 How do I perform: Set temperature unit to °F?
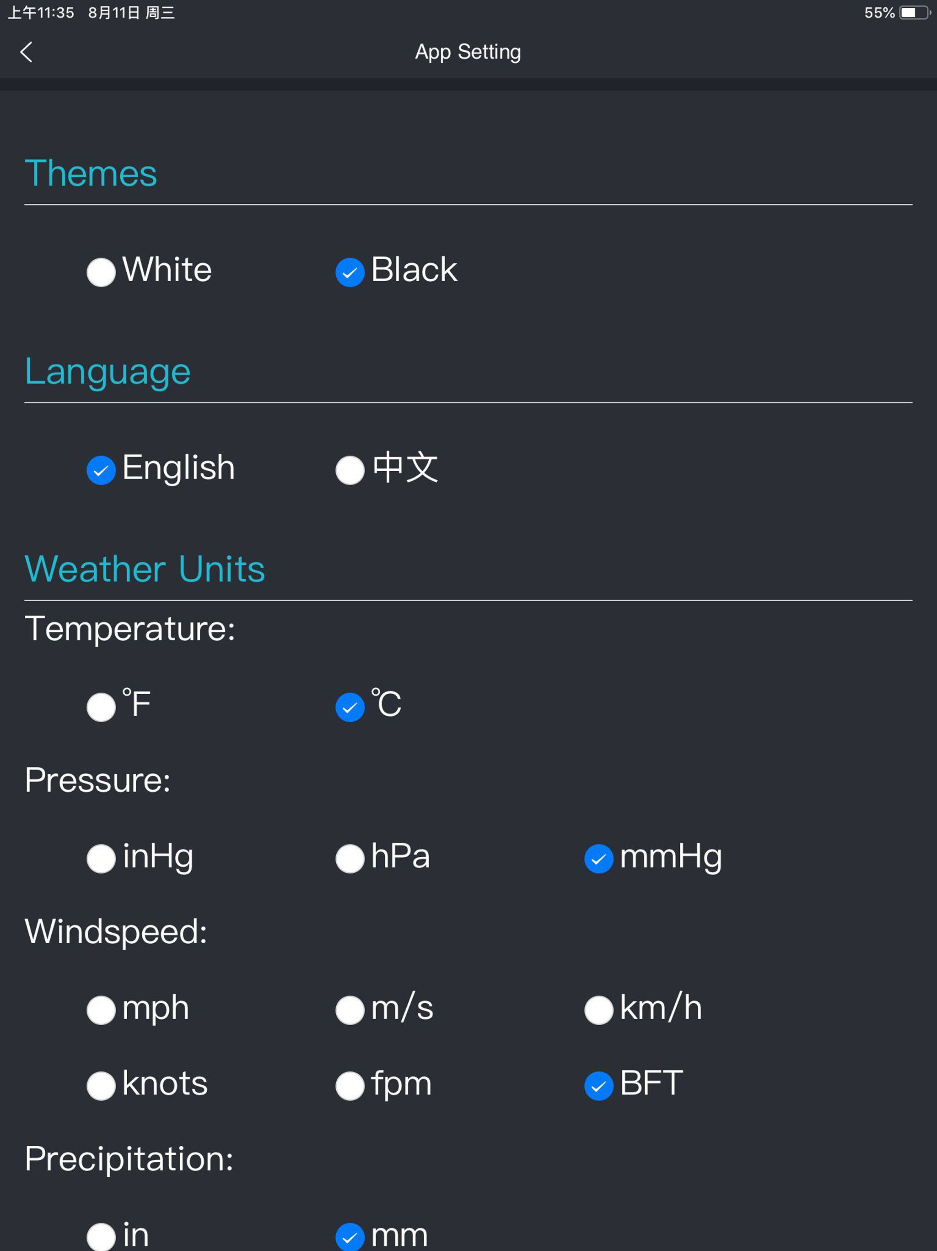pos(101,707)
